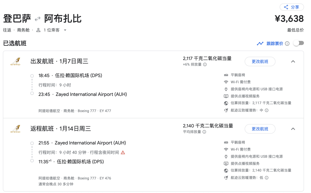Image resolution: width=311 pixels, height=193 pixels.
Task: Click the 往返 round trip label
Action: click(7, 30)
